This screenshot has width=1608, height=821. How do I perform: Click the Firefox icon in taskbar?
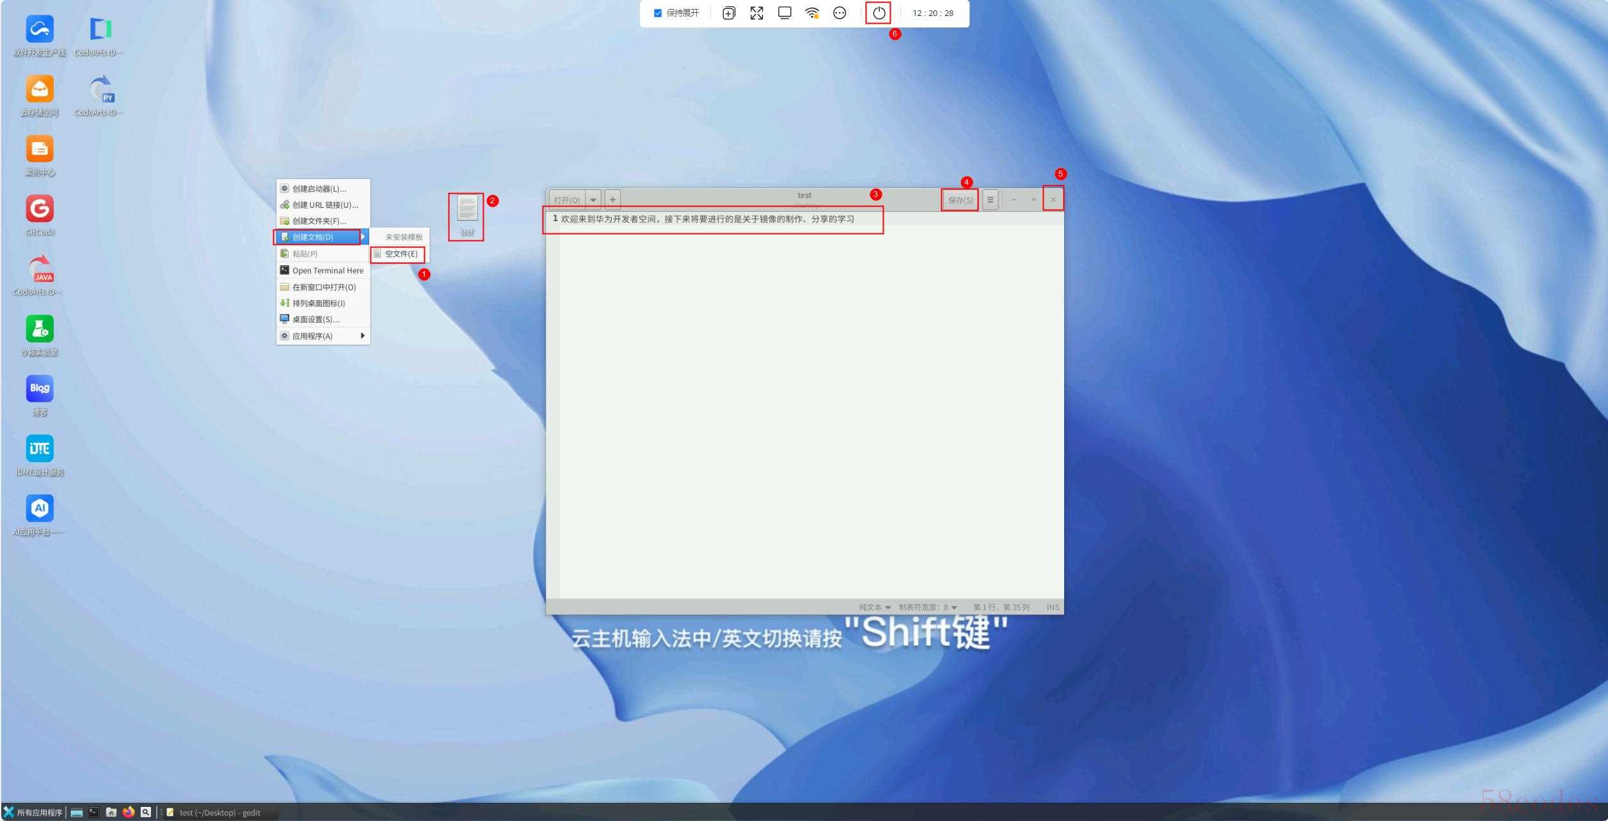(x=129, y=812)
